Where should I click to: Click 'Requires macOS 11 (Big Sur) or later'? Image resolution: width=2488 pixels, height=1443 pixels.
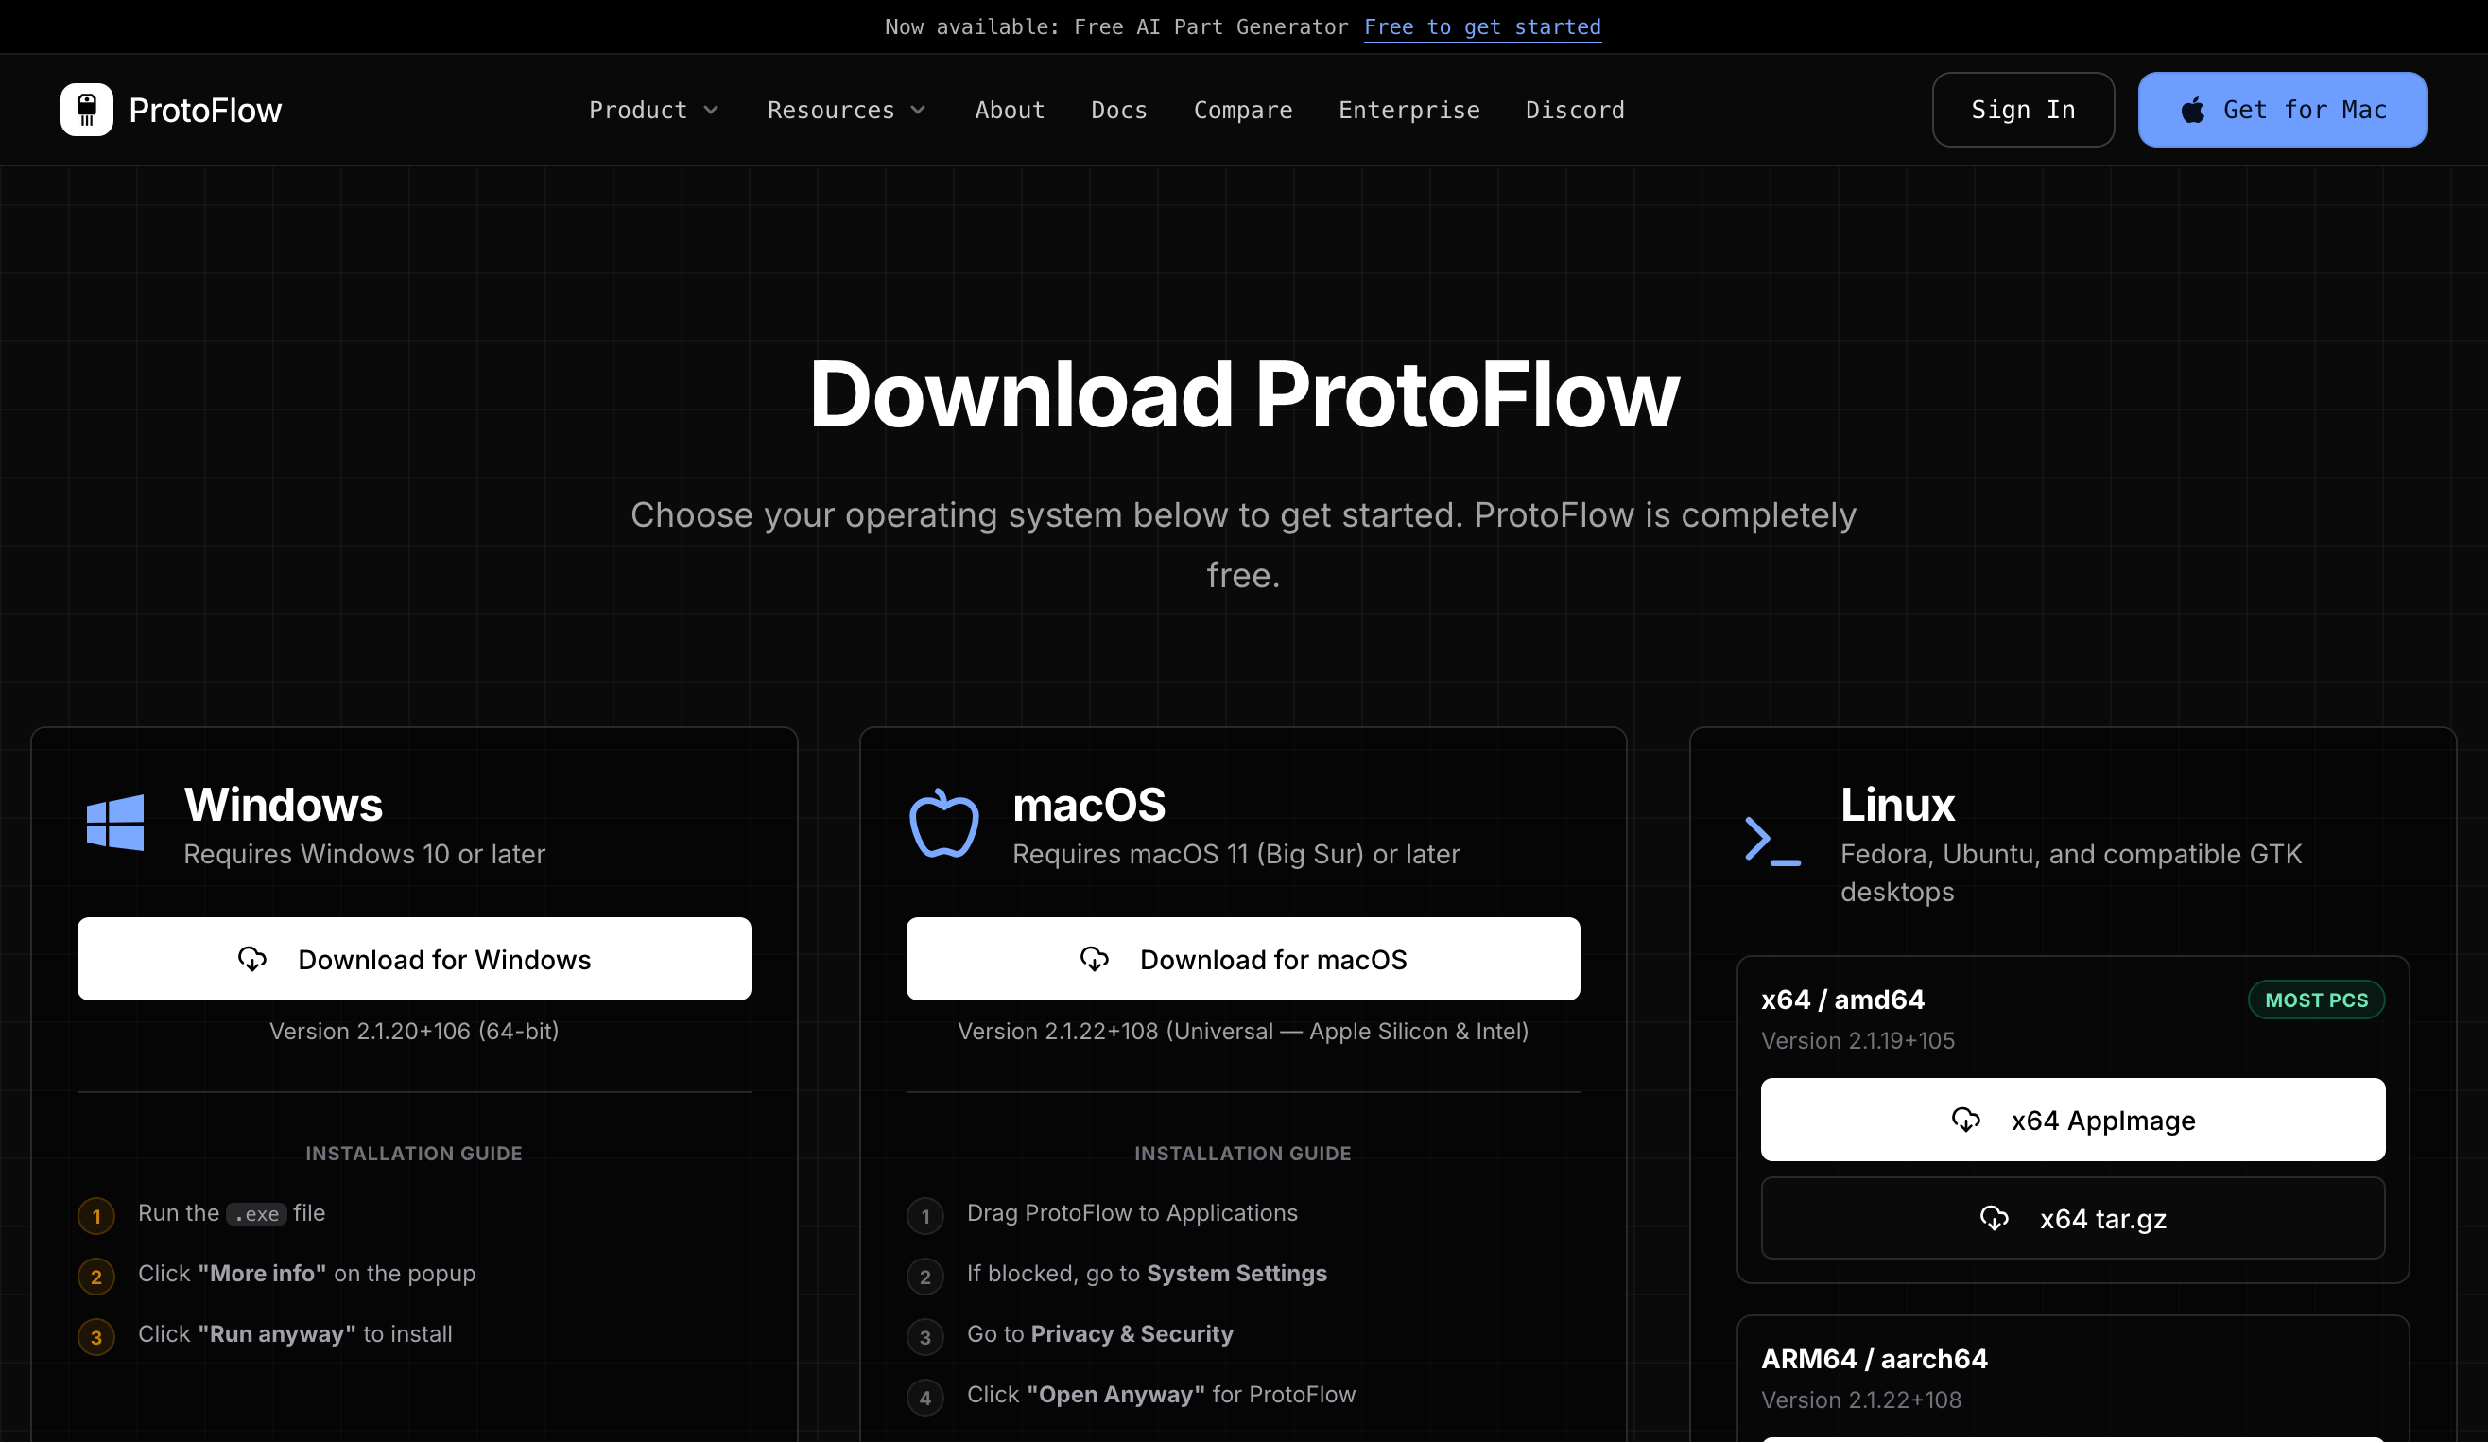pos(1236,854)
